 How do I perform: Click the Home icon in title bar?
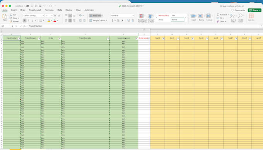(x=32, y=6)
